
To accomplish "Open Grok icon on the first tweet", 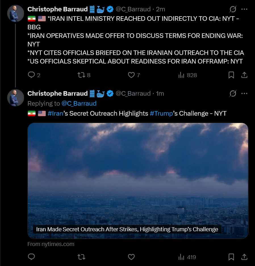I will coord(233,9).
